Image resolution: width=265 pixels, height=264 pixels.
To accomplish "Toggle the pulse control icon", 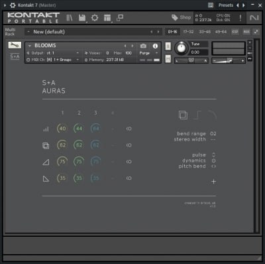I will point(213,155).
